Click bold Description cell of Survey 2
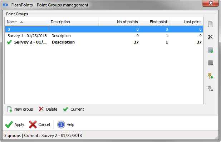Screen dimensions: 221x142 [x=63, y=42]
